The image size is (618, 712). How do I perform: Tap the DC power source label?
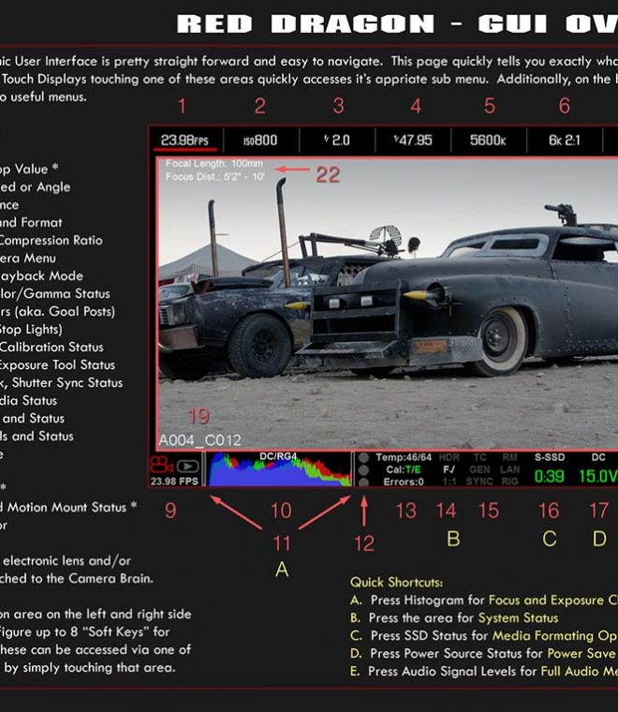[598, 457]
